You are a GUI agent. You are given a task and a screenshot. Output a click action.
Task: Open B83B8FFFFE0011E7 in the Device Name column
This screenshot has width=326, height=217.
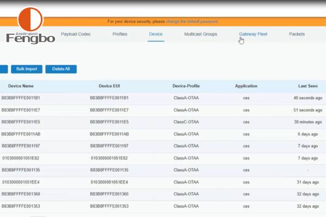click(21, 110)
